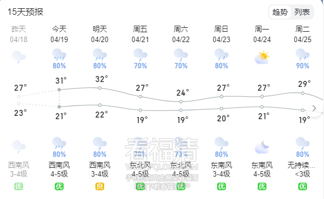
Task: Click the orange 良 air quality badge
Action: 100,186
